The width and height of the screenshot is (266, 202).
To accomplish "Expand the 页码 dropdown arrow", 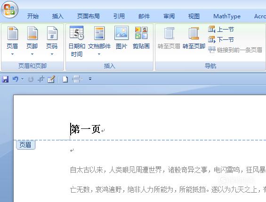I will pos(52,54).
